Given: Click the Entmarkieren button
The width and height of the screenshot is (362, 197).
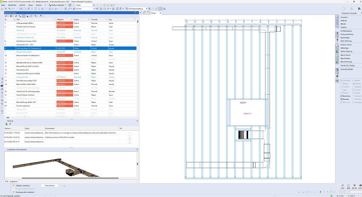Looking at the screenshot, I should coord(50,185).
